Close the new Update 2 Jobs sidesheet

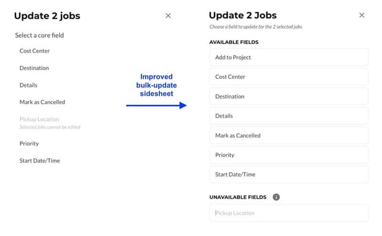[362, 15]
